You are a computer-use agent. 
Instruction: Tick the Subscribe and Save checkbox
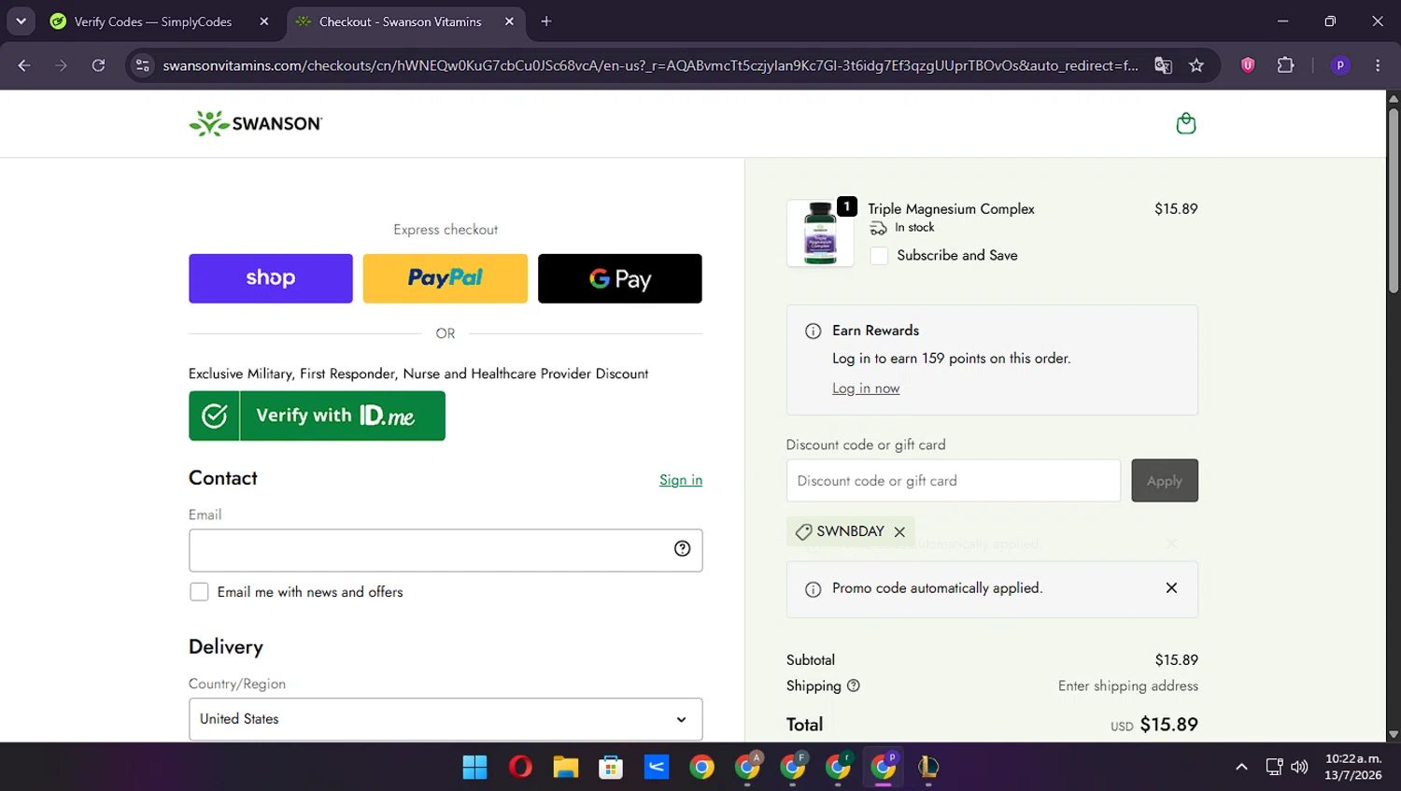pyautogui.click(x=879, y=255)
